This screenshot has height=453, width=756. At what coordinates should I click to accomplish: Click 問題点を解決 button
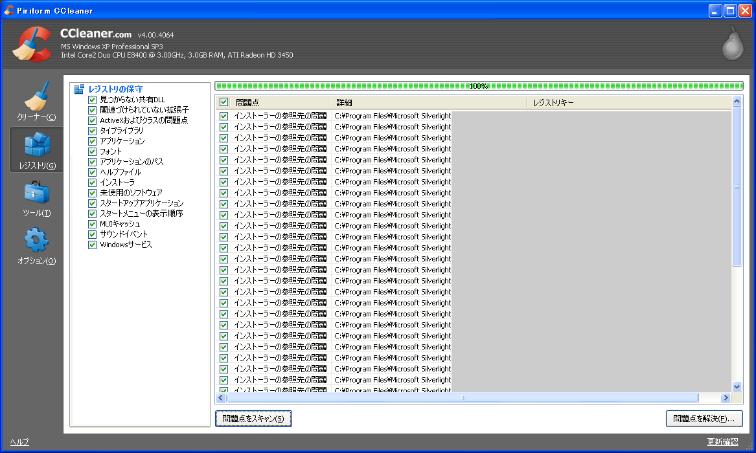(x=704, y=418)
